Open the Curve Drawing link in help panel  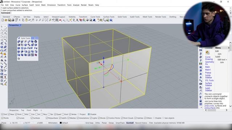point(209,58)
